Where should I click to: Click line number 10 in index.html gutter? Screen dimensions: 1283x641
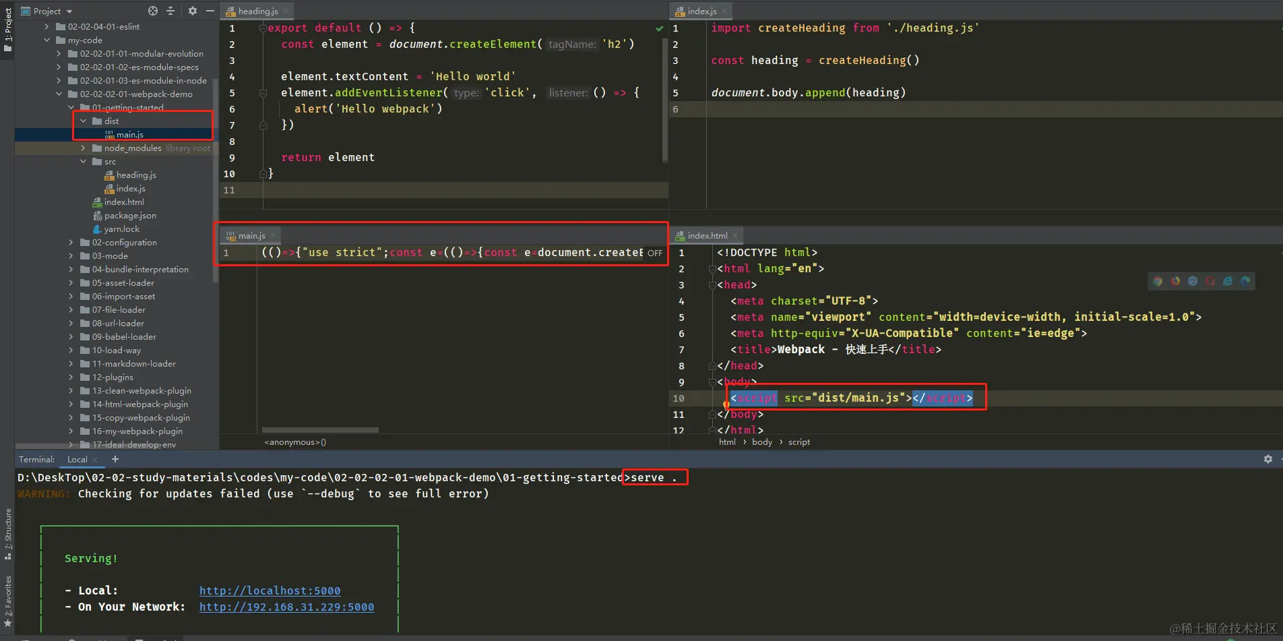pyautogui.click(x=679, y=398)
